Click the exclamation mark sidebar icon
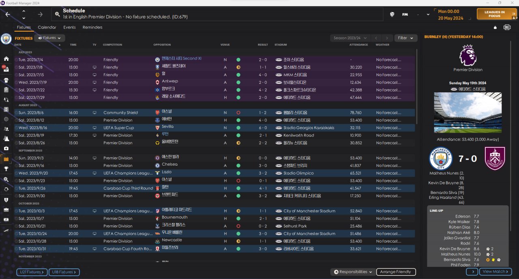 [x=6, y=109]
